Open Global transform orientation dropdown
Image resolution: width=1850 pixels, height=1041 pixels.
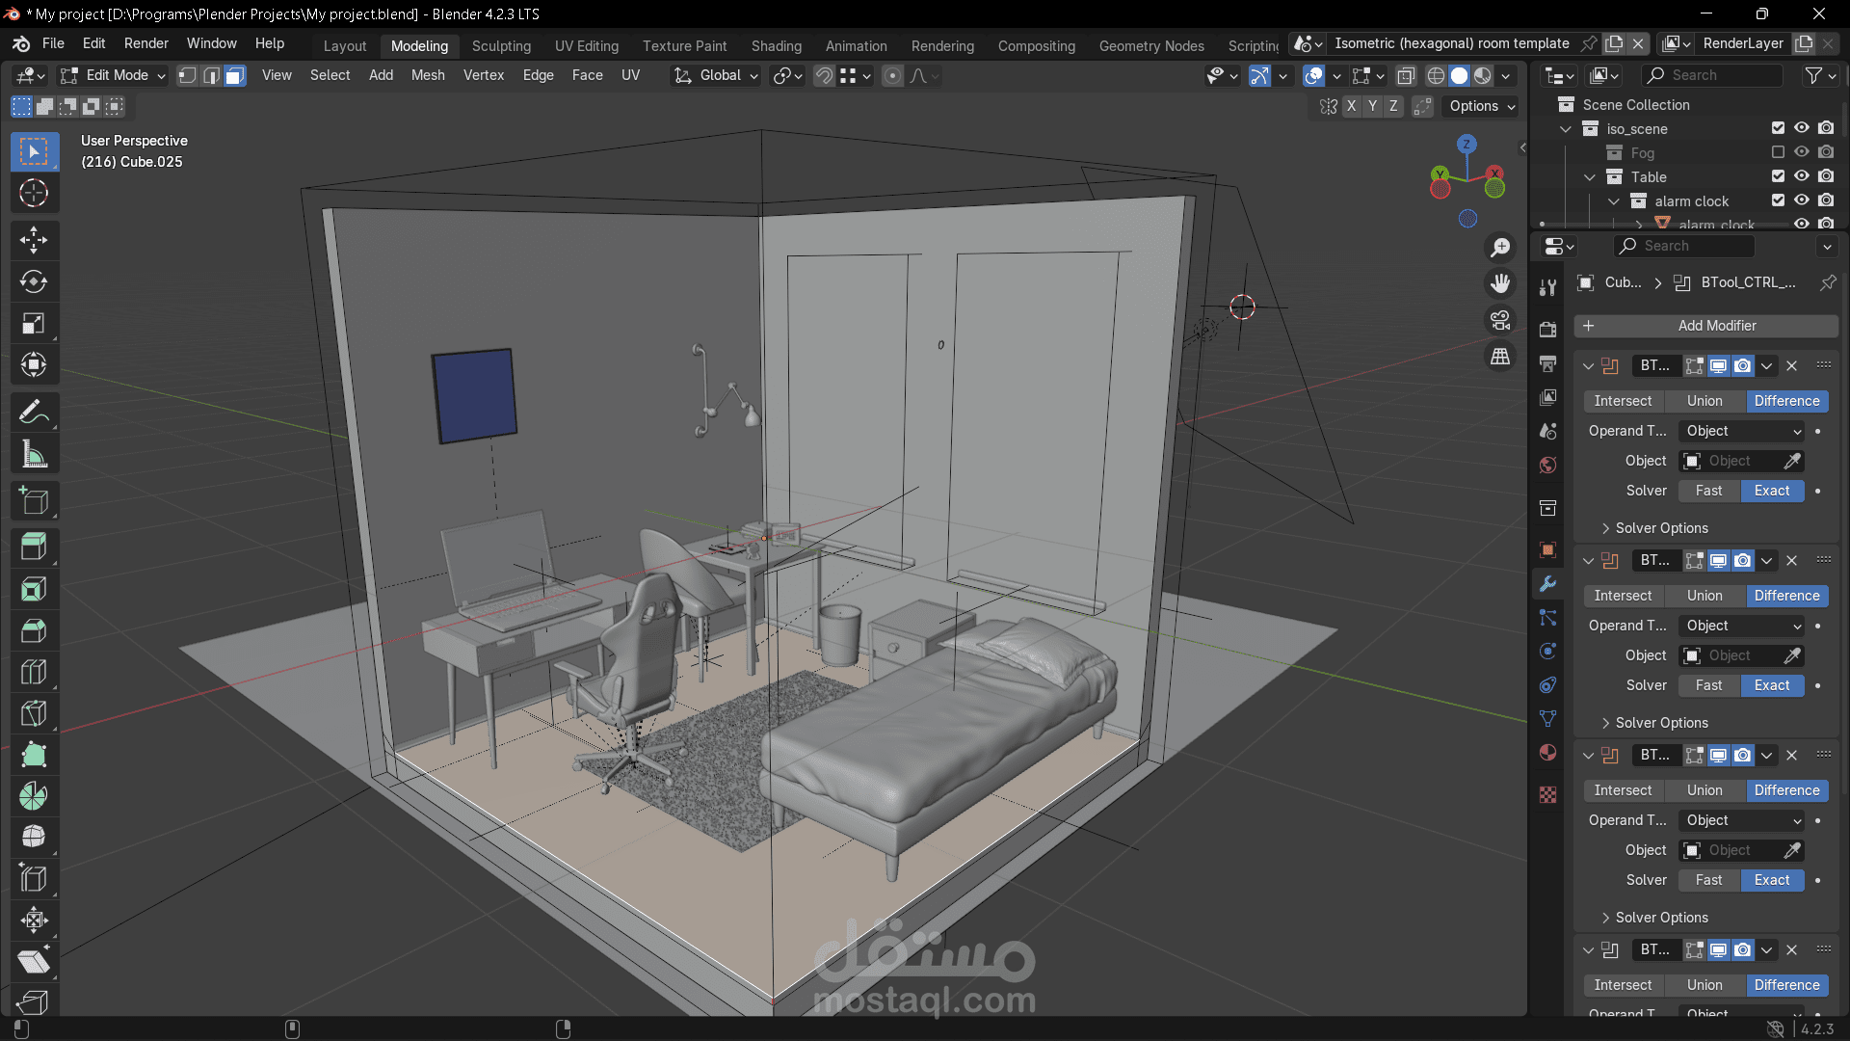(718, 75)
